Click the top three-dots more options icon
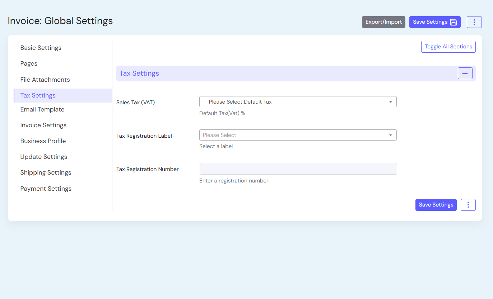493x299 pixels. [474, 22]
